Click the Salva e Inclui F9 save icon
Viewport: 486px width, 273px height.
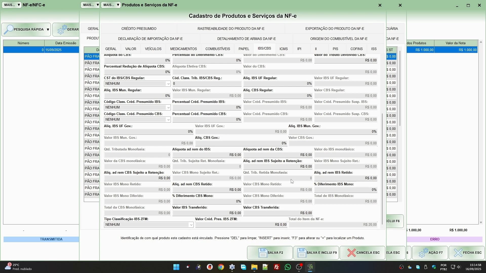click(302, 253)
